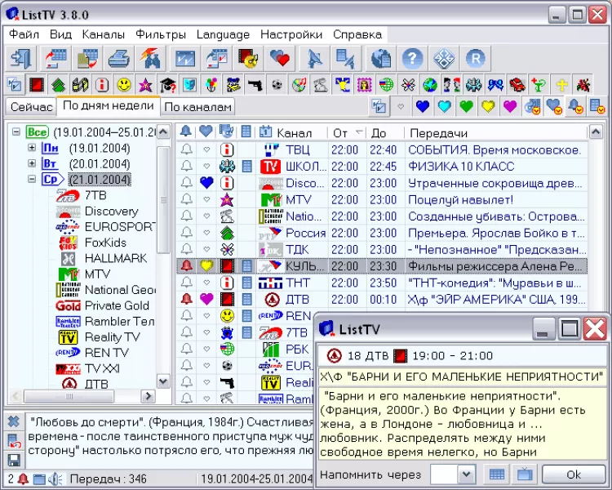
Task: Pick the green heart color filter
Action: [466, 106]
